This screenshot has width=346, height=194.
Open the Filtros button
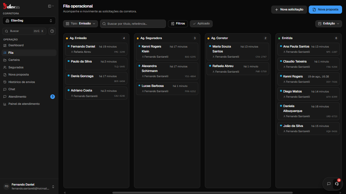pyautogui.click(x=178, y=23)
